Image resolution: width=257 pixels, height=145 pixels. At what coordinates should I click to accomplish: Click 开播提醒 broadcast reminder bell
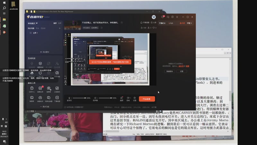pos(145,23)
